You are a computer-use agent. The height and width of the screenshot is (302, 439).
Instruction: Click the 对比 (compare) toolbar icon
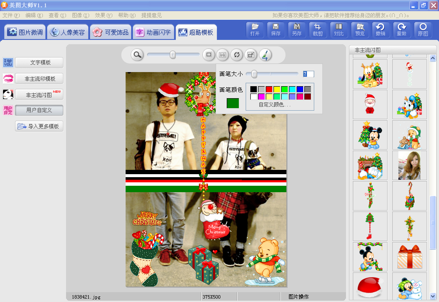point(339,30)
